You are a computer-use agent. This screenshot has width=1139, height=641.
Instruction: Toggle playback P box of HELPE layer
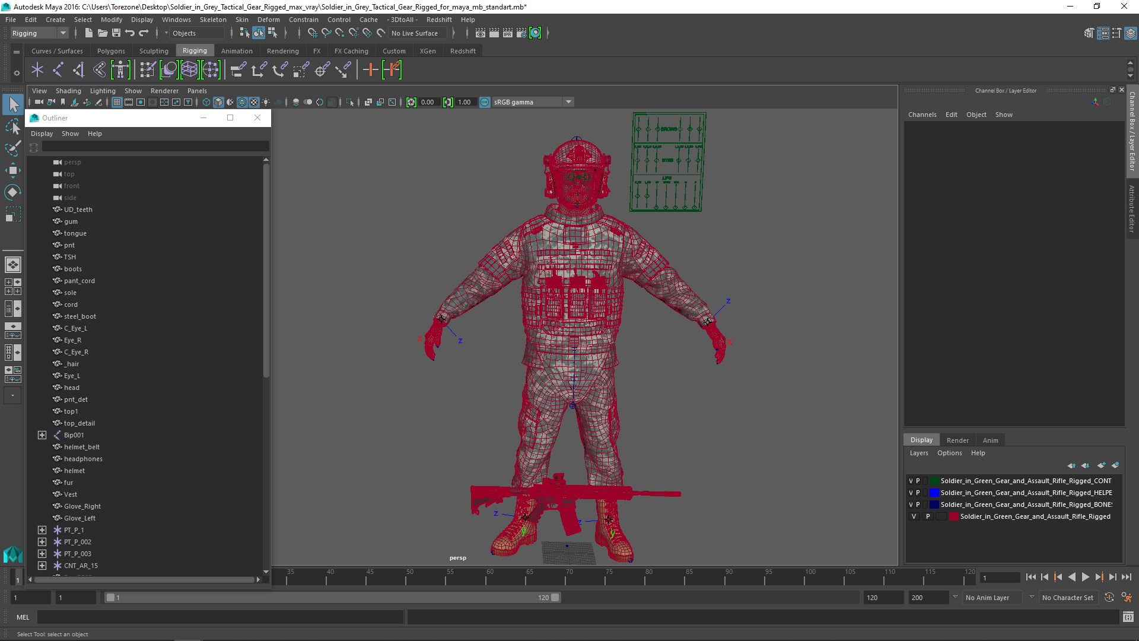[x=918, y=493]
